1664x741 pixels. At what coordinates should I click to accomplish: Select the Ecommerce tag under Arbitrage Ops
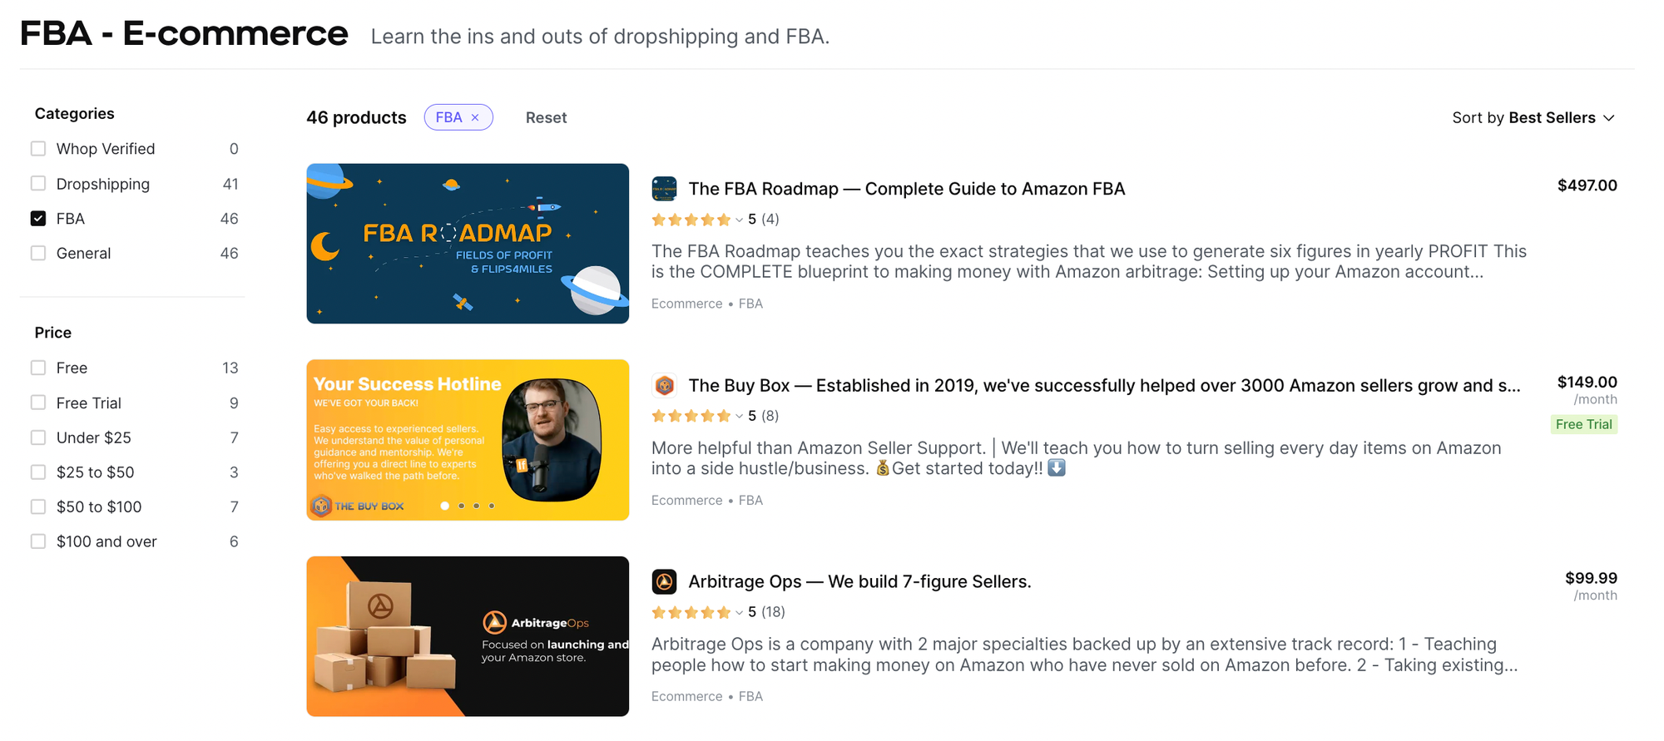coord(686,696)
